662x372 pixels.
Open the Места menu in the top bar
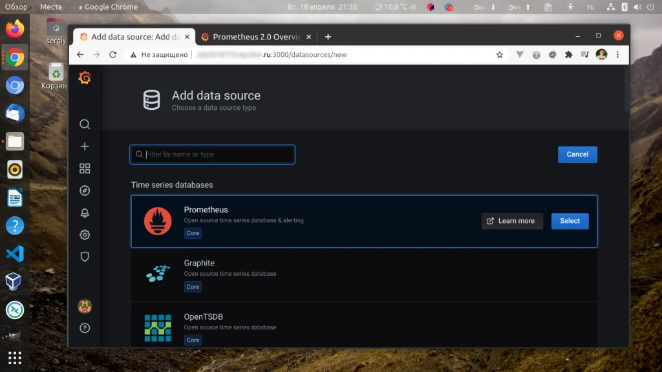51,7
